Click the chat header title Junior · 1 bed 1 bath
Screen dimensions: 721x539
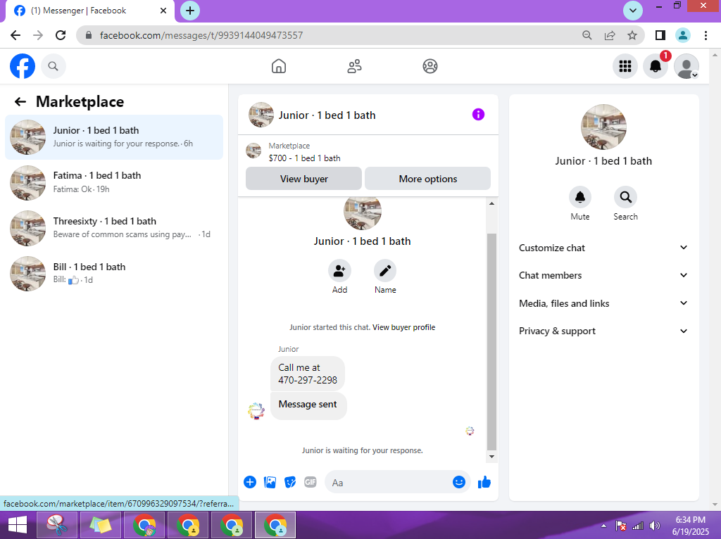coord(327,115)
